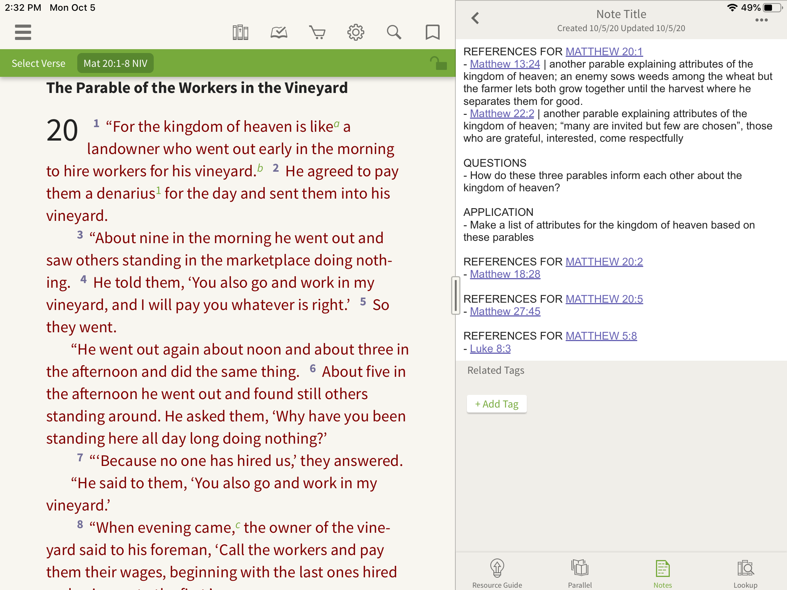Tap the denarius footnote 1 marker
The width and height of the screenshot is (787, 590).
(158, 190)
